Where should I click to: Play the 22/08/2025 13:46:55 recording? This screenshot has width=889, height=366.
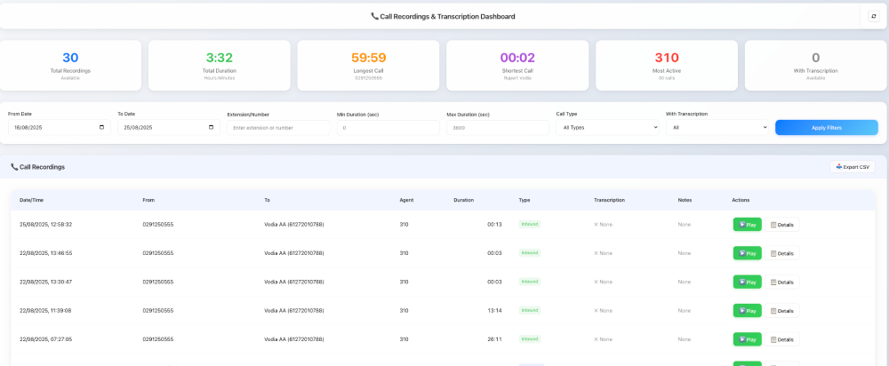point(748,253)
